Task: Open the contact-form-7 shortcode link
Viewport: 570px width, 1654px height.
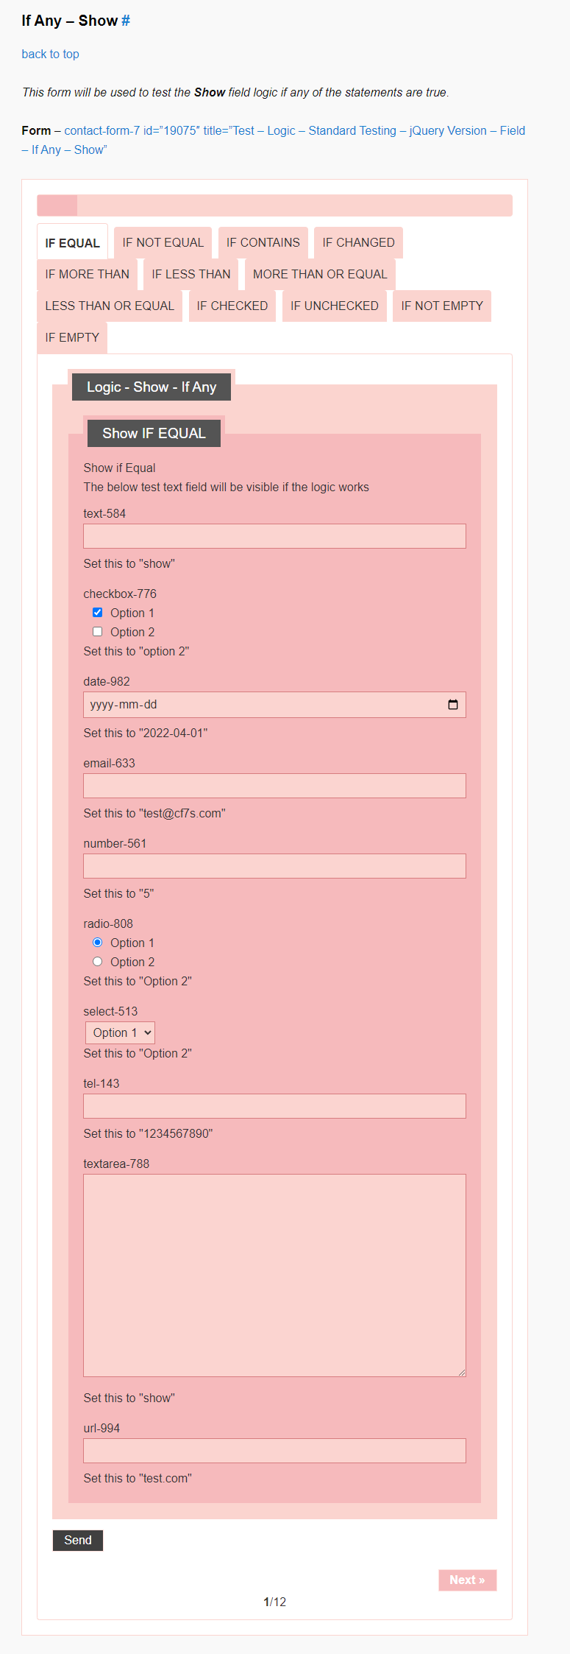Action: pyautogui.click(x=294, y=131)
